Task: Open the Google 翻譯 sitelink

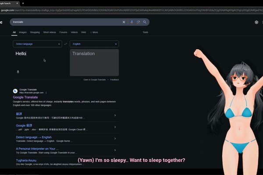Action: tap(24, 126)
